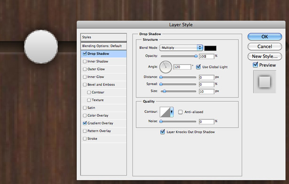Enable the Inner Shadow checkbox

(85, 61)
